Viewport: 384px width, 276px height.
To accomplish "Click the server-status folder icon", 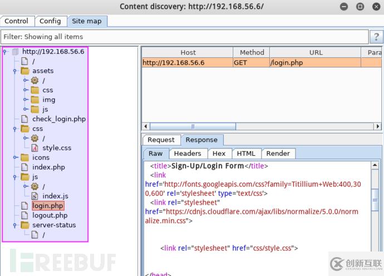I will (25, 225).
